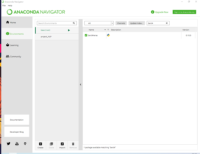
Task: Open the Documentation link
Action: pos(17,120)
